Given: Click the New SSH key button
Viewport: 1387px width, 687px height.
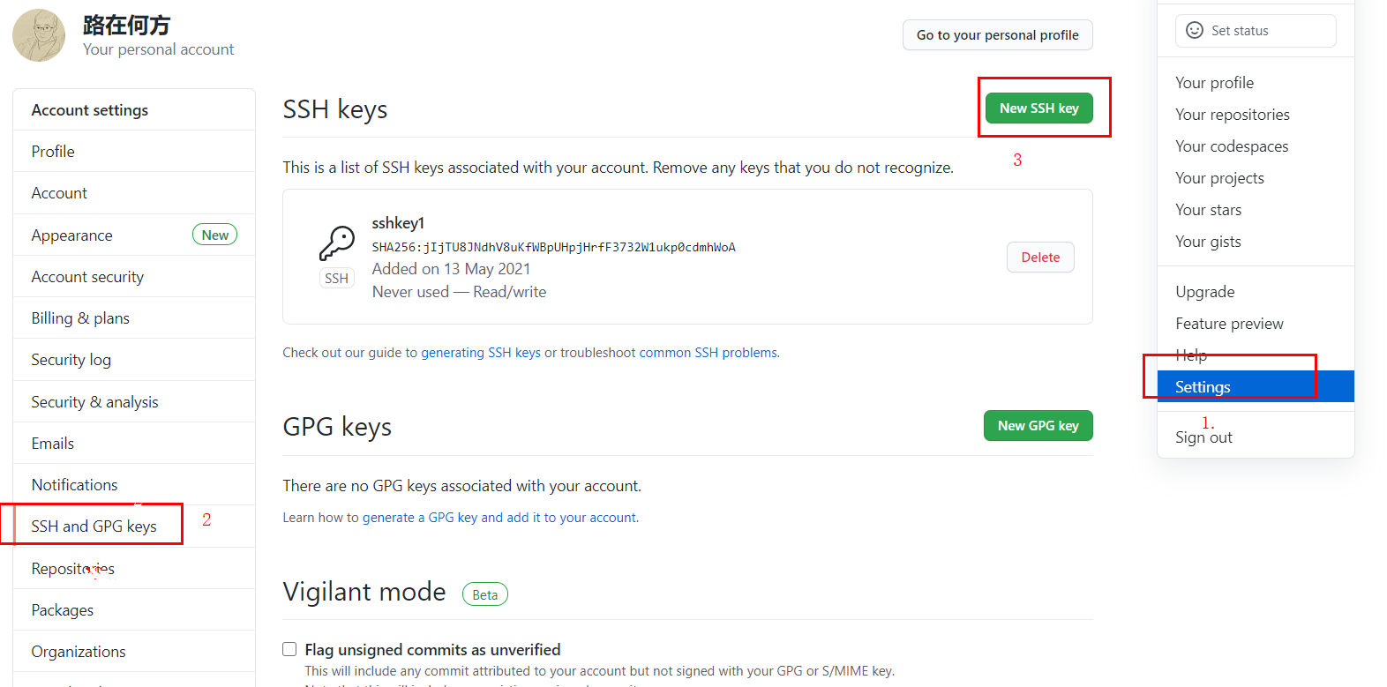Looking at the screenshot, I should pyautogui.click(x=1039, y=108).
